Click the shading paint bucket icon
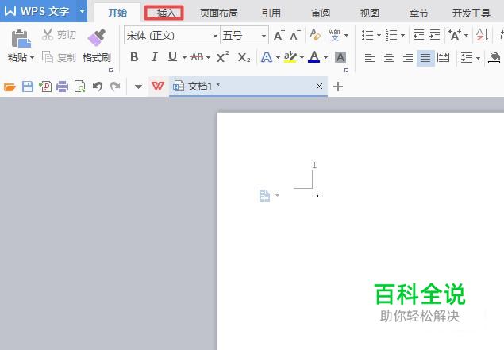 [x=494, y=57]
